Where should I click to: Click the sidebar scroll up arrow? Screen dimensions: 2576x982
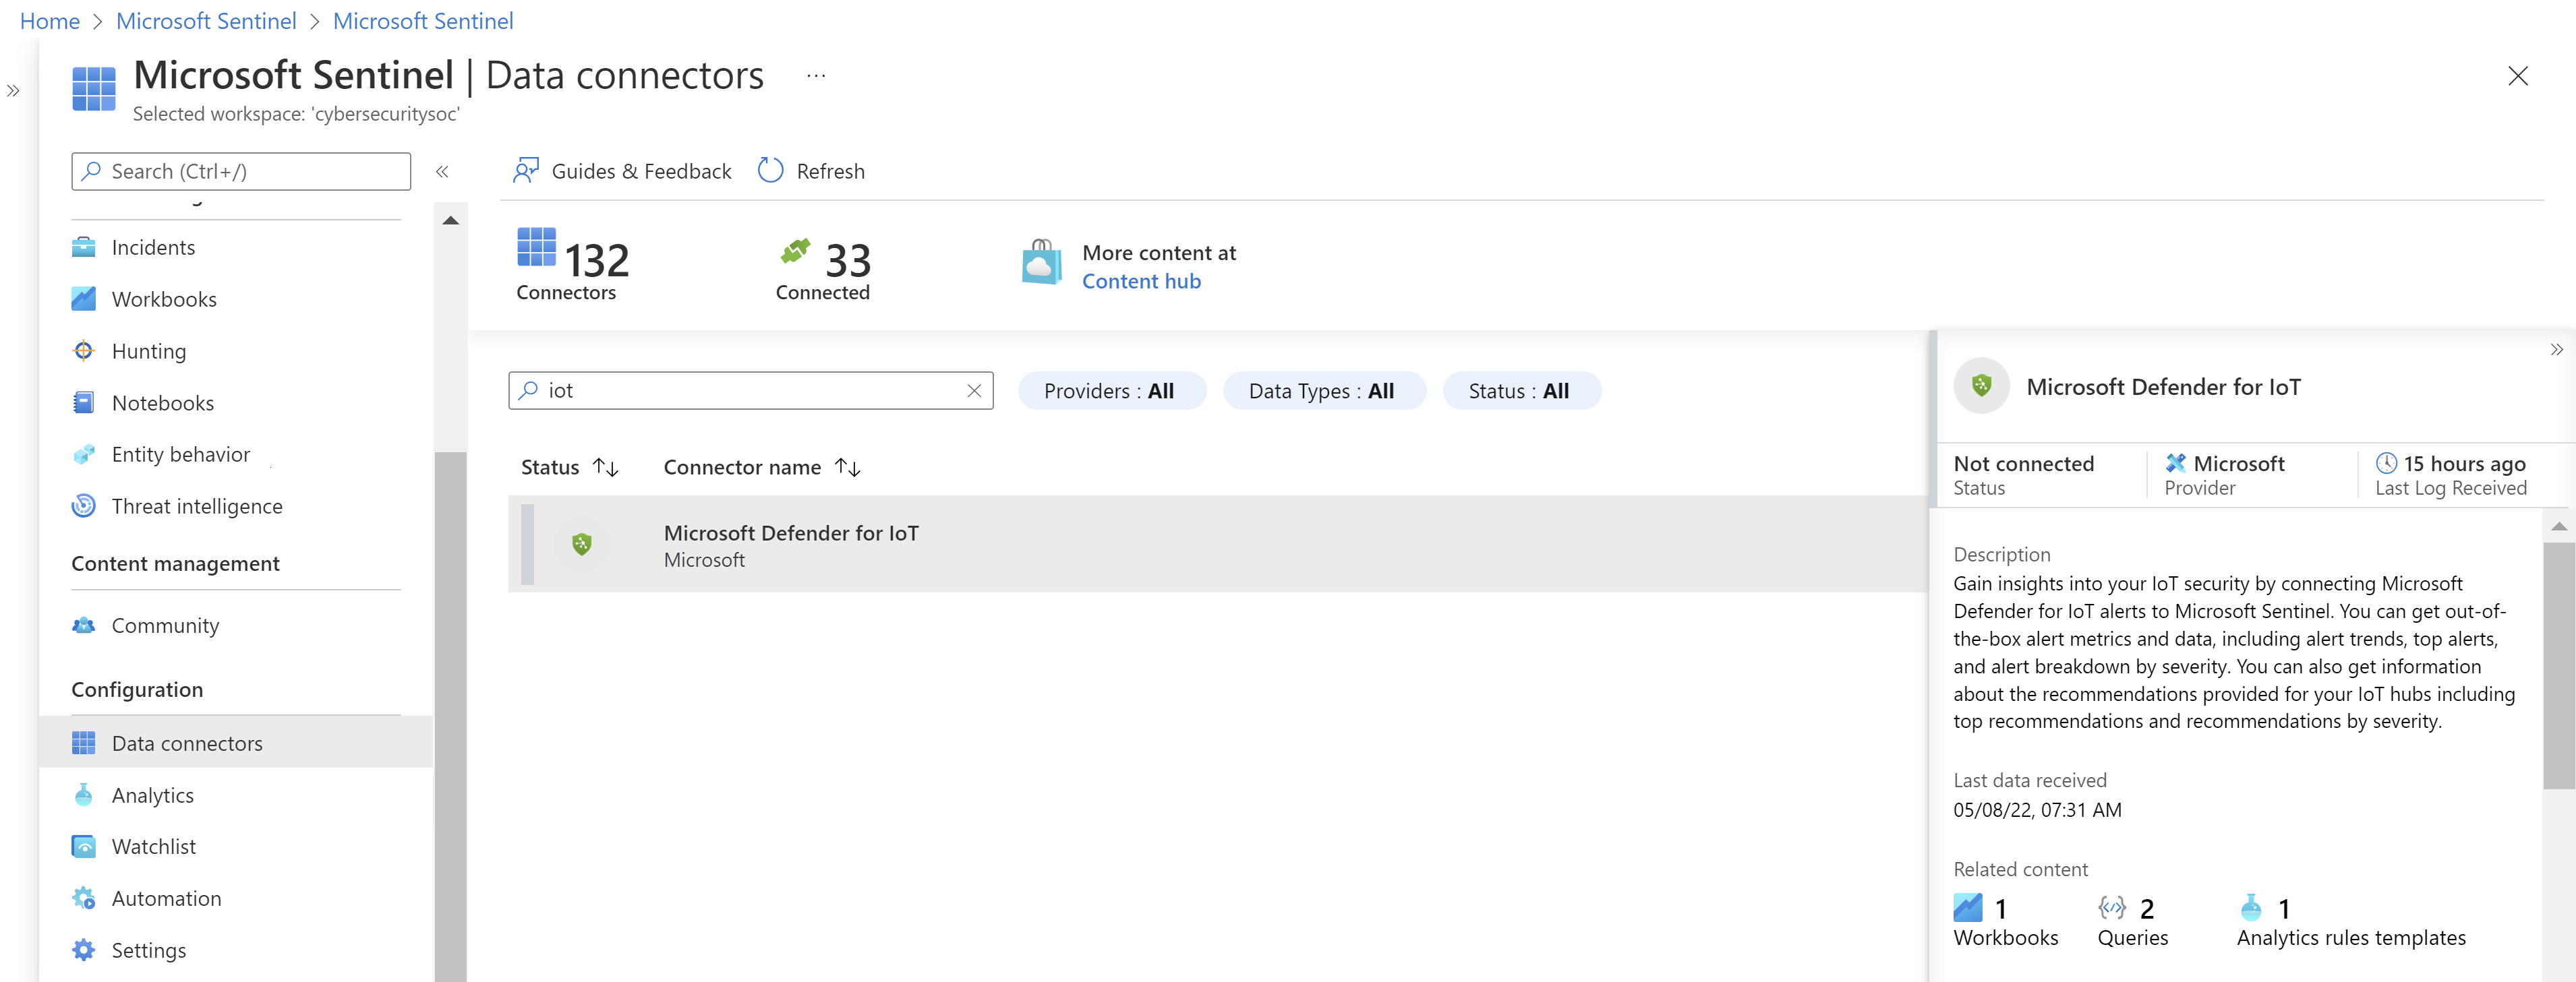pyautogui.click(x=451, y=221)
